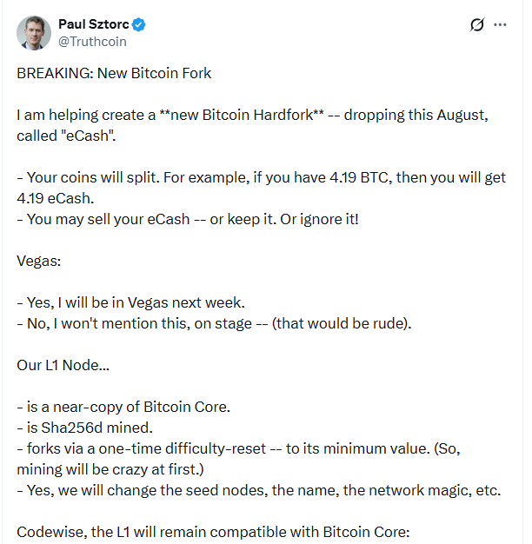Click the "won't mention this, on stage" line

point(214,323)
